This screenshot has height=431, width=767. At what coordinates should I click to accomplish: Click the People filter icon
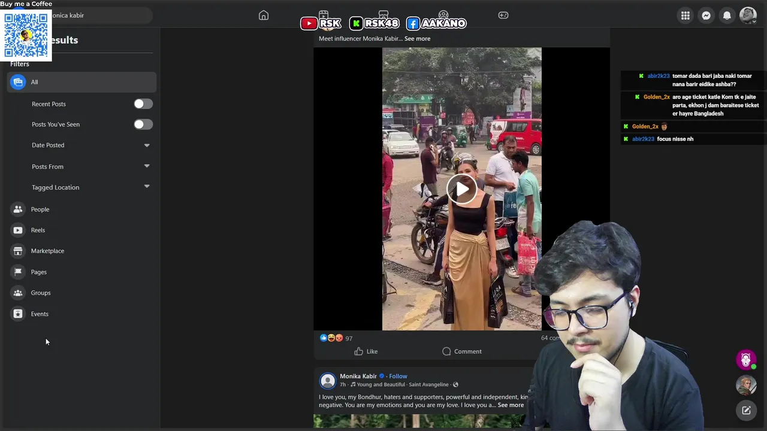click(x=18, y=210)
